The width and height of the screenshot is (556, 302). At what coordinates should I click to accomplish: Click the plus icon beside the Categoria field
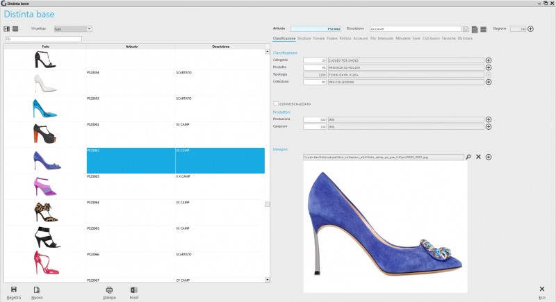tap(489, 60)
